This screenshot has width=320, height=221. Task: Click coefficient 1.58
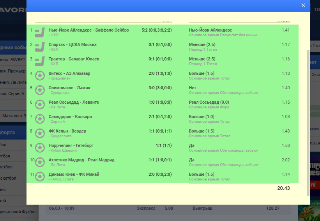[x=286, y=145]
